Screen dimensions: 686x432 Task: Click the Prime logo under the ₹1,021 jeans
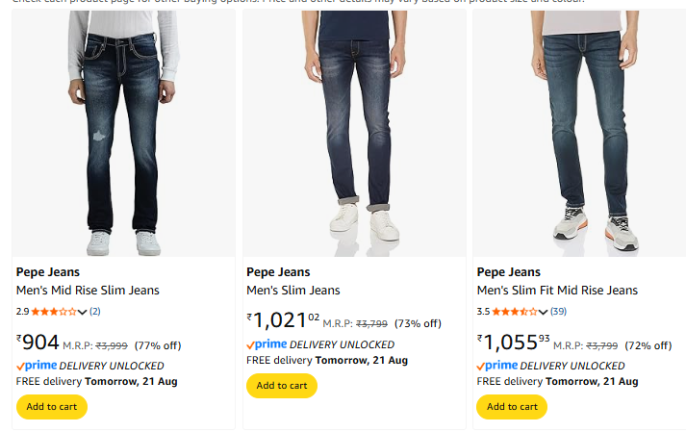coord(267,344)
